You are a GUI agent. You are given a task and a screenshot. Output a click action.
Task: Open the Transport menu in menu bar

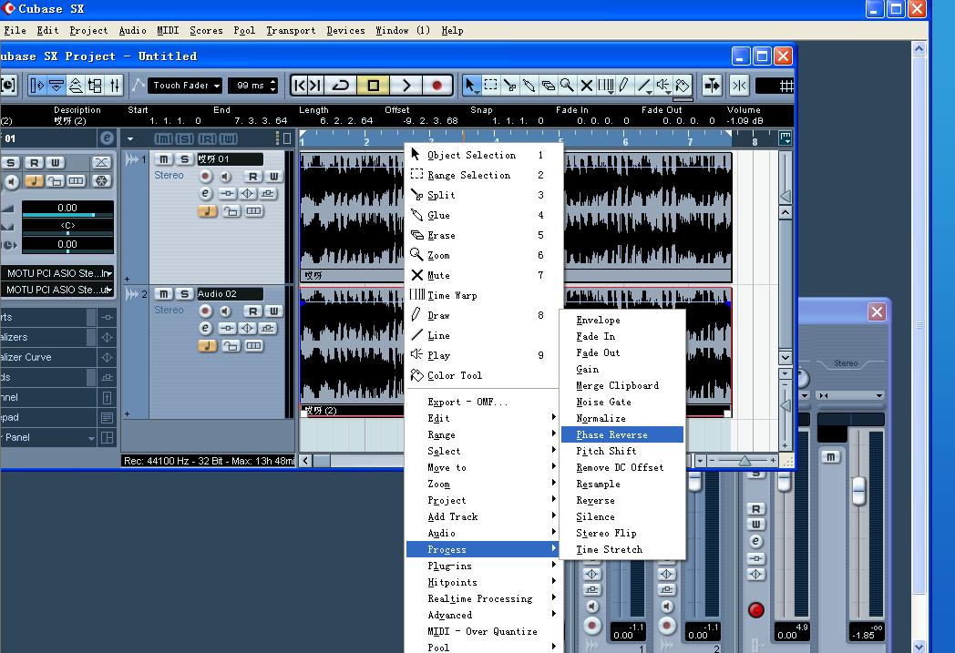tap(291, 30)
